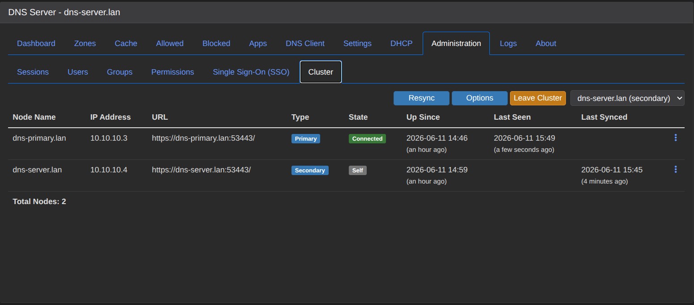Click the Connected state badge
The height and width of the screenshot is (305, 694).
pos(367,138)
